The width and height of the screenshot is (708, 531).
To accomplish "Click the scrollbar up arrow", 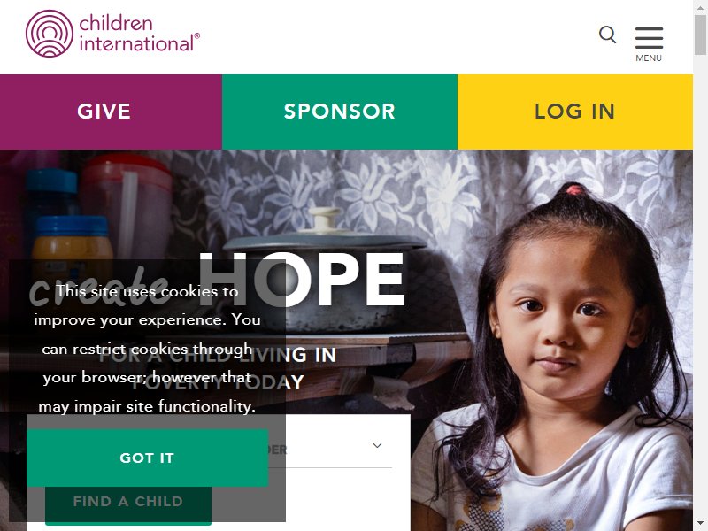I will click(700, 6).
